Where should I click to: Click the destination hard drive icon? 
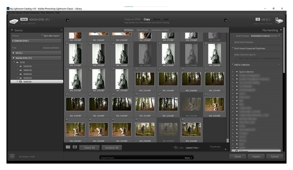(x=279, y=21)
